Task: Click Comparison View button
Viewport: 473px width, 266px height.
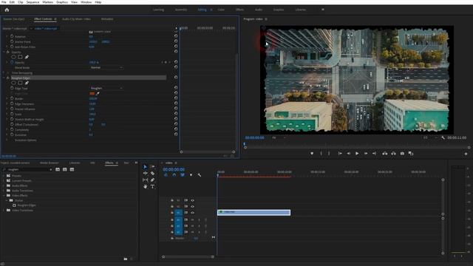Action: click(411, 153)
